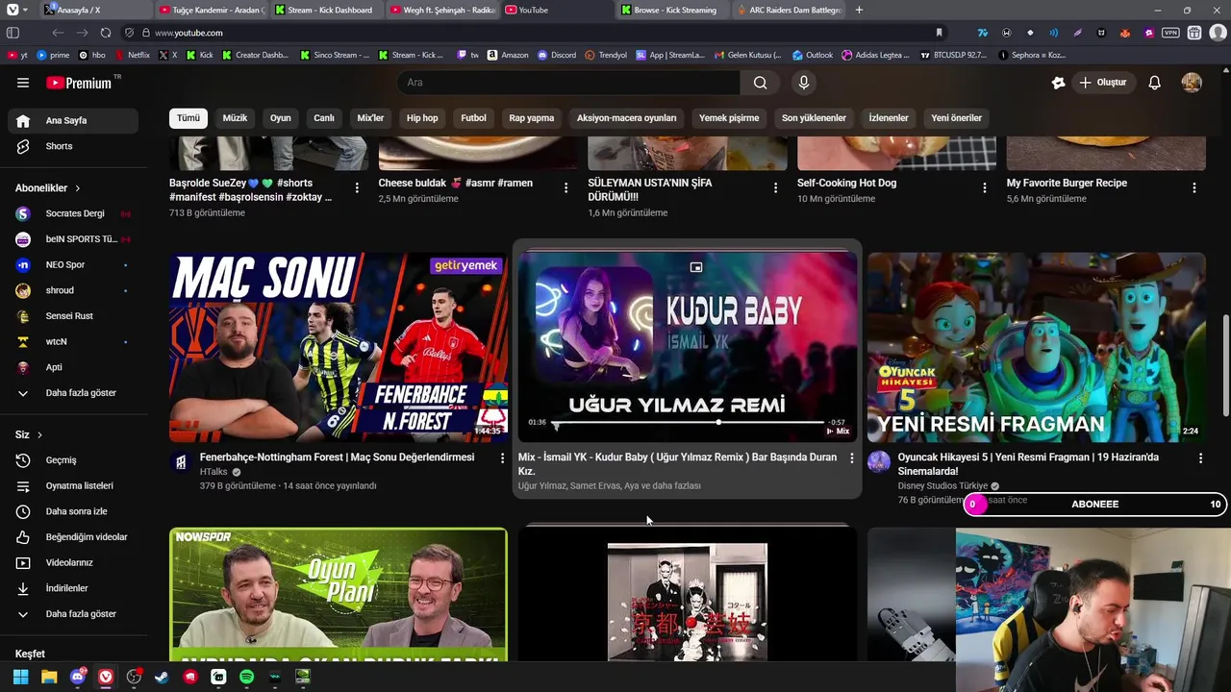Select the Aksiyon-macera oyunları chip

(627, 118)
